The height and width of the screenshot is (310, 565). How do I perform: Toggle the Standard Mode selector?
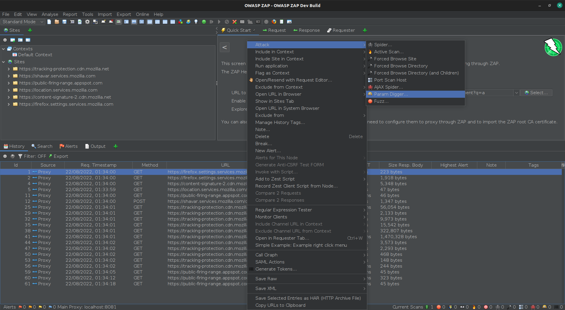pyautogui.click(x=22, y=21)
